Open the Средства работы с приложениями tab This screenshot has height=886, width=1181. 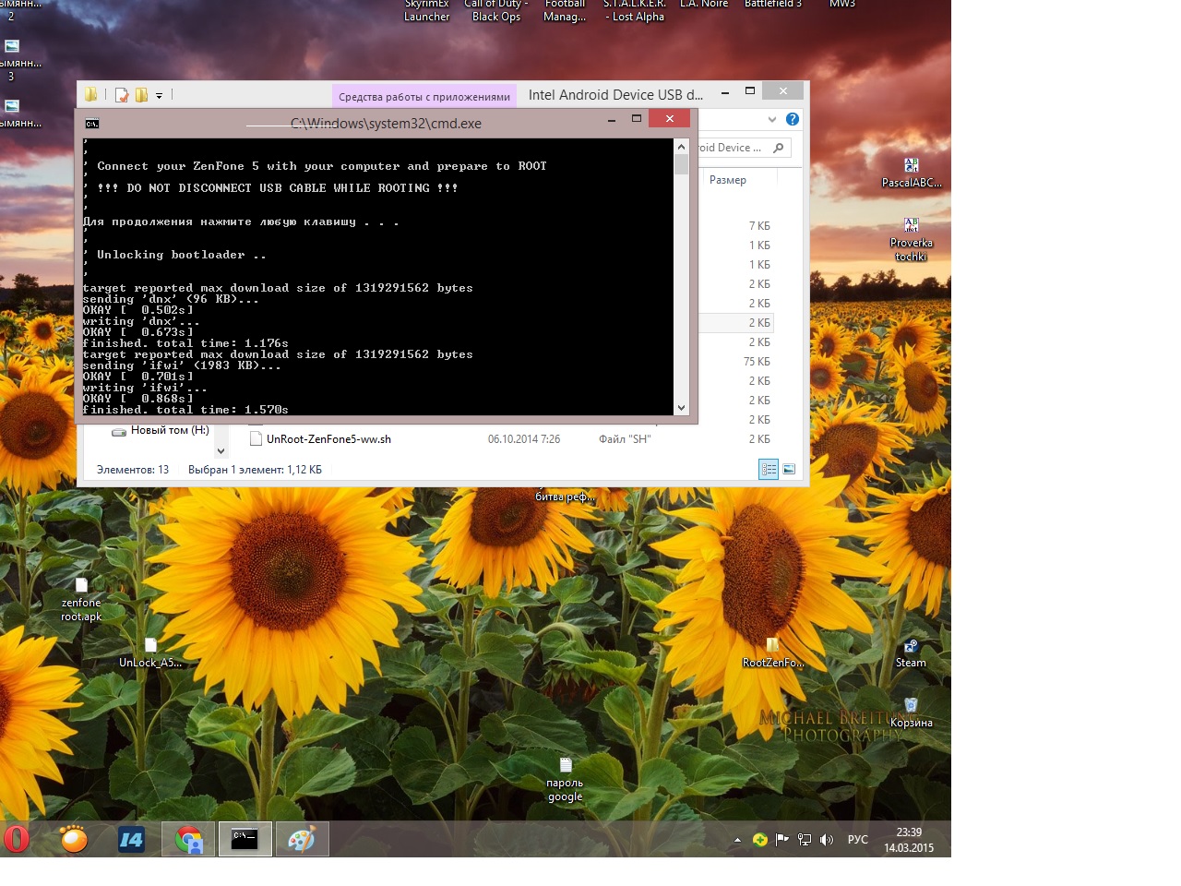tap(423, 96)
